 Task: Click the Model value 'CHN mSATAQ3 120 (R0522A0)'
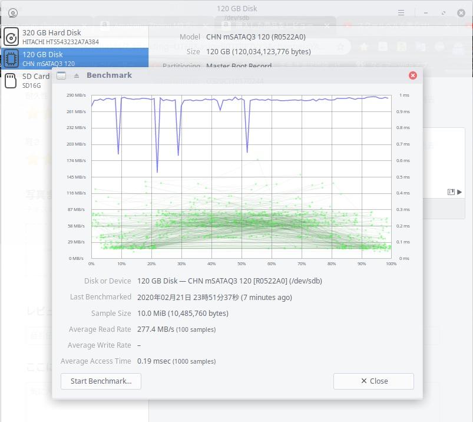[x=256, y=37]
